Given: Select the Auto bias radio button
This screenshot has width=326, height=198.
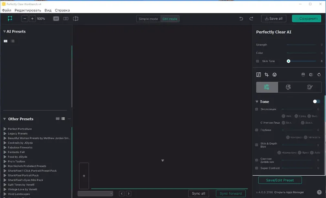Looking at the screenshot, I should pyautogui.click(x=312, y=152).
